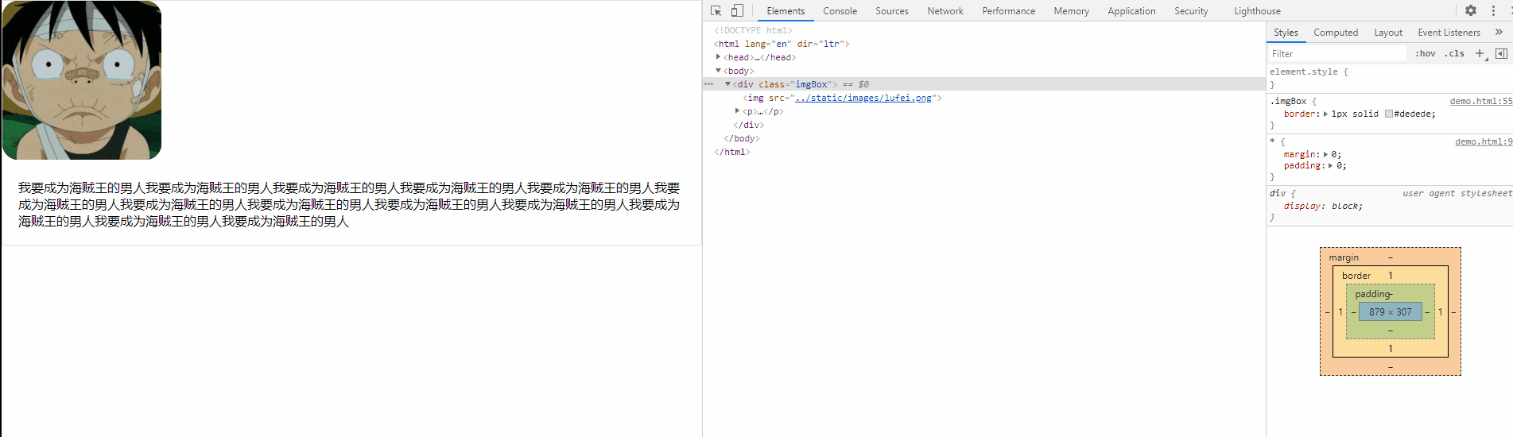Select the Styles sub-tab

(1286, 33)
